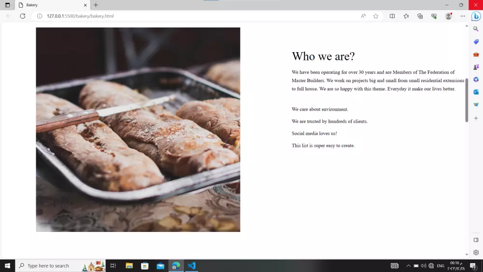Close the Bakery tab

click(85, 5)
